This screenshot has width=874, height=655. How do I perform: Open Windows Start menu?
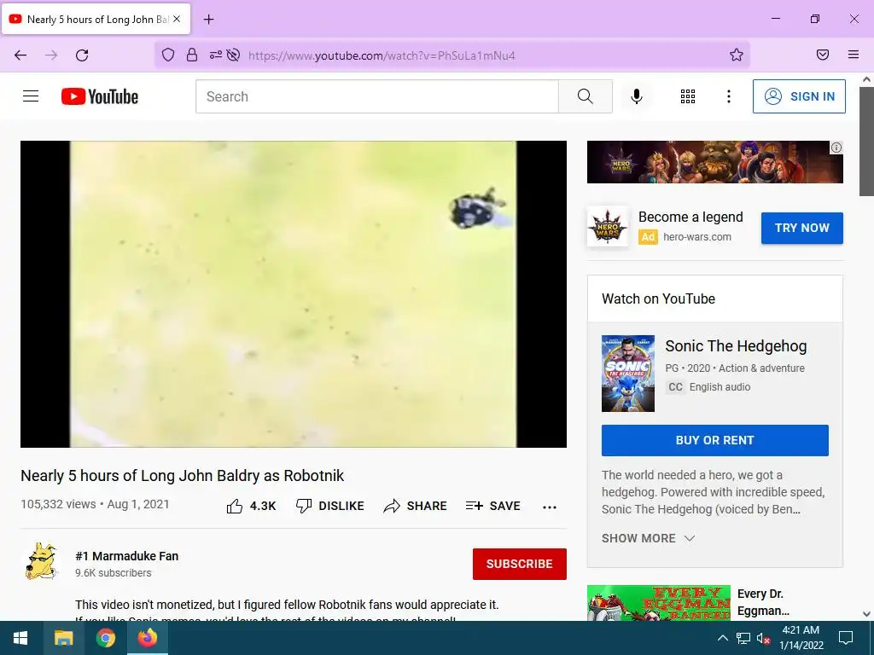(20, 638)
